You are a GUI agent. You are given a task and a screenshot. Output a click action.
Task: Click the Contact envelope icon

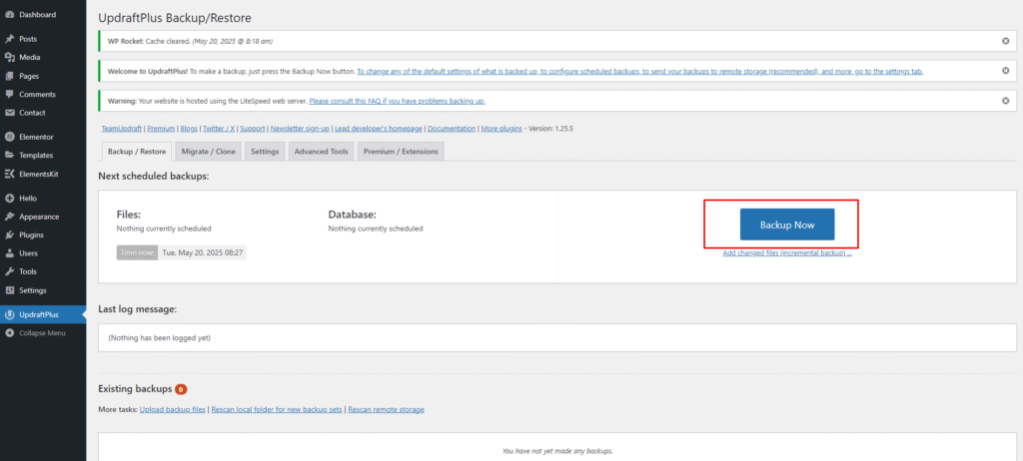tap(10, 113)
